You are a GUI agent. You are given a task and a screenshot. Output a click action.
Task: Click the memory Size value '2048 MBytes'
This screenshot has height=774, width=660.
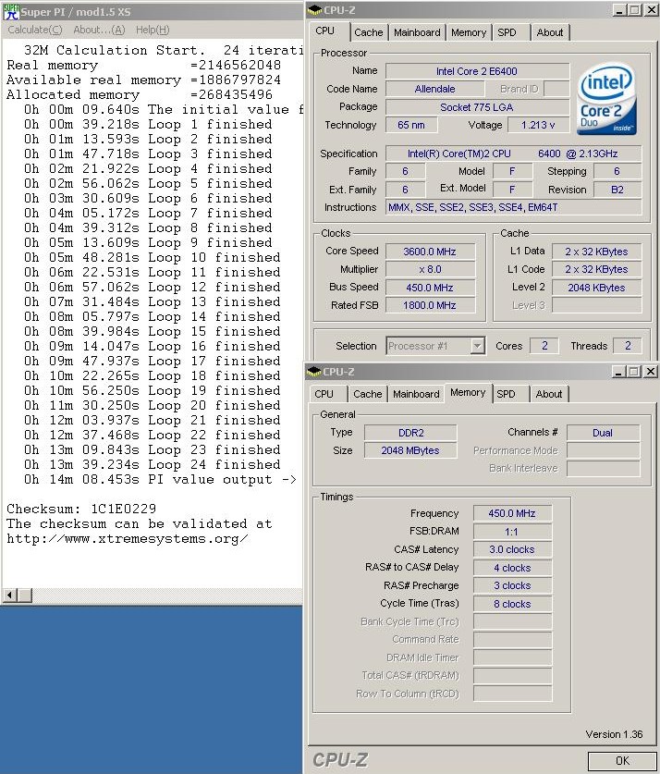[410, 450]
